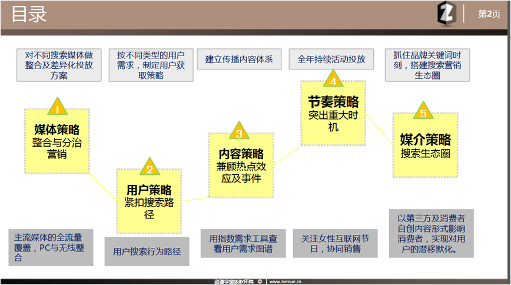Click the number 2 triangle marker

(150, 168)
